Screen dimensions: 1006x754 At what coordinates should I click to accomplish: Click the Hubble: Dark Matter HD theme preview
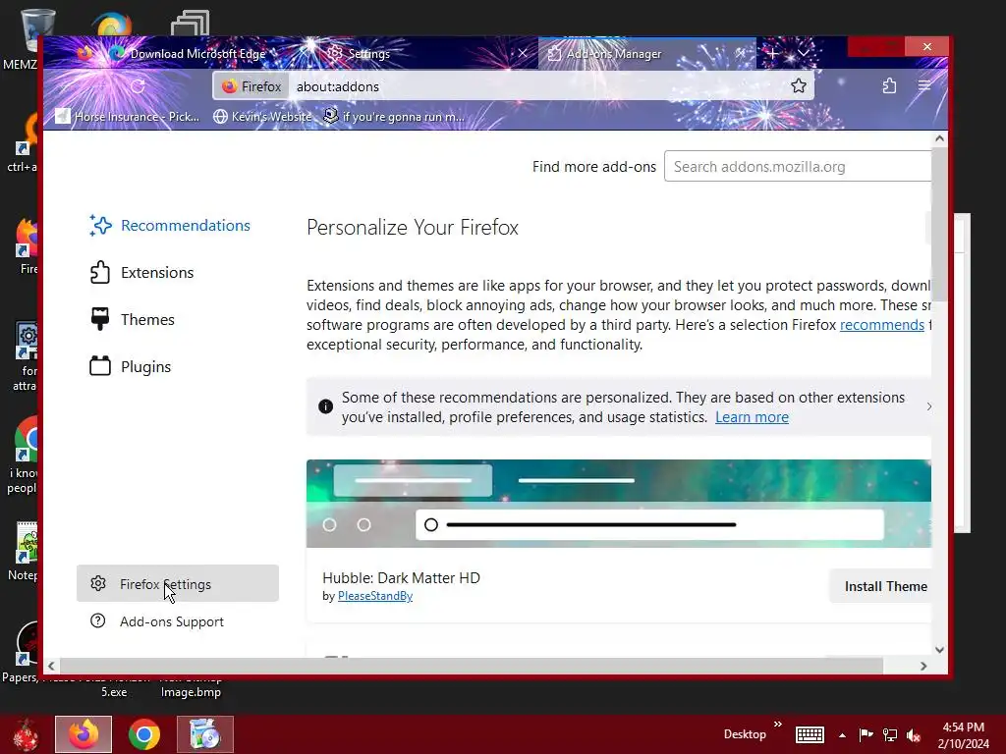pyautogui.click(x=619, y=504)
